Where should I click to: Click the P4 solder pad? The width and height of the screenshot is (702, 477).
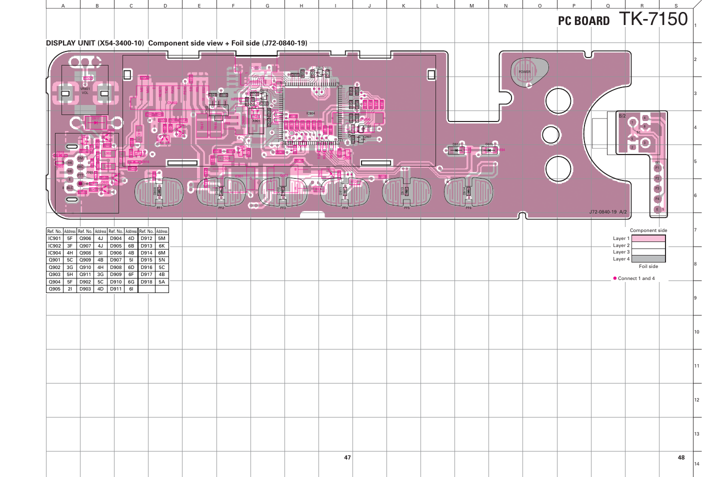657,199
